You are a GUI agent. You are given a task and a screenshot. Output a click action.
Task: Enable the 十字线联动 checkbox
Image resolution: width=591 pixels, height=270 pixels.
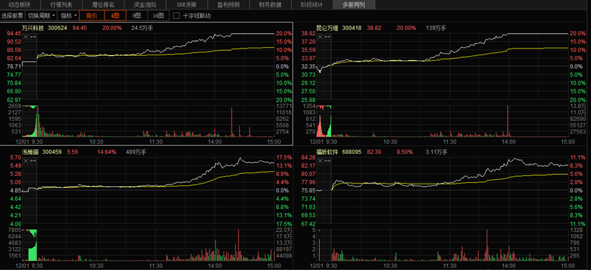(x=176, y=16)
